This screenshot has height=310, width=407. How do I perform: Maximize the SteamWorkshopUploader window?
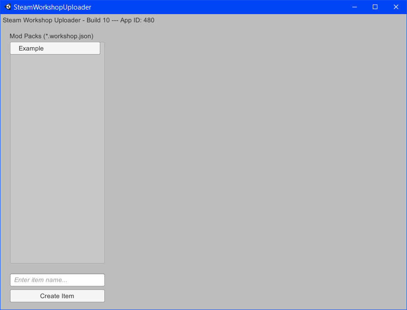pos(375,7)
